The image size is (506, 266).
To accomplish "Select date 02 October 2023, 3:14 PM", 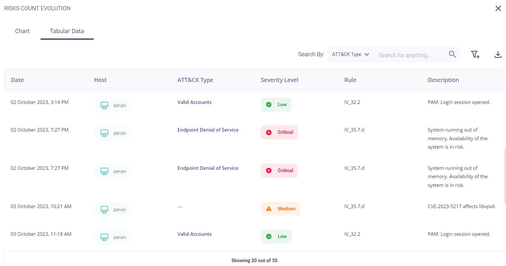I will click(x=40, y=102).
